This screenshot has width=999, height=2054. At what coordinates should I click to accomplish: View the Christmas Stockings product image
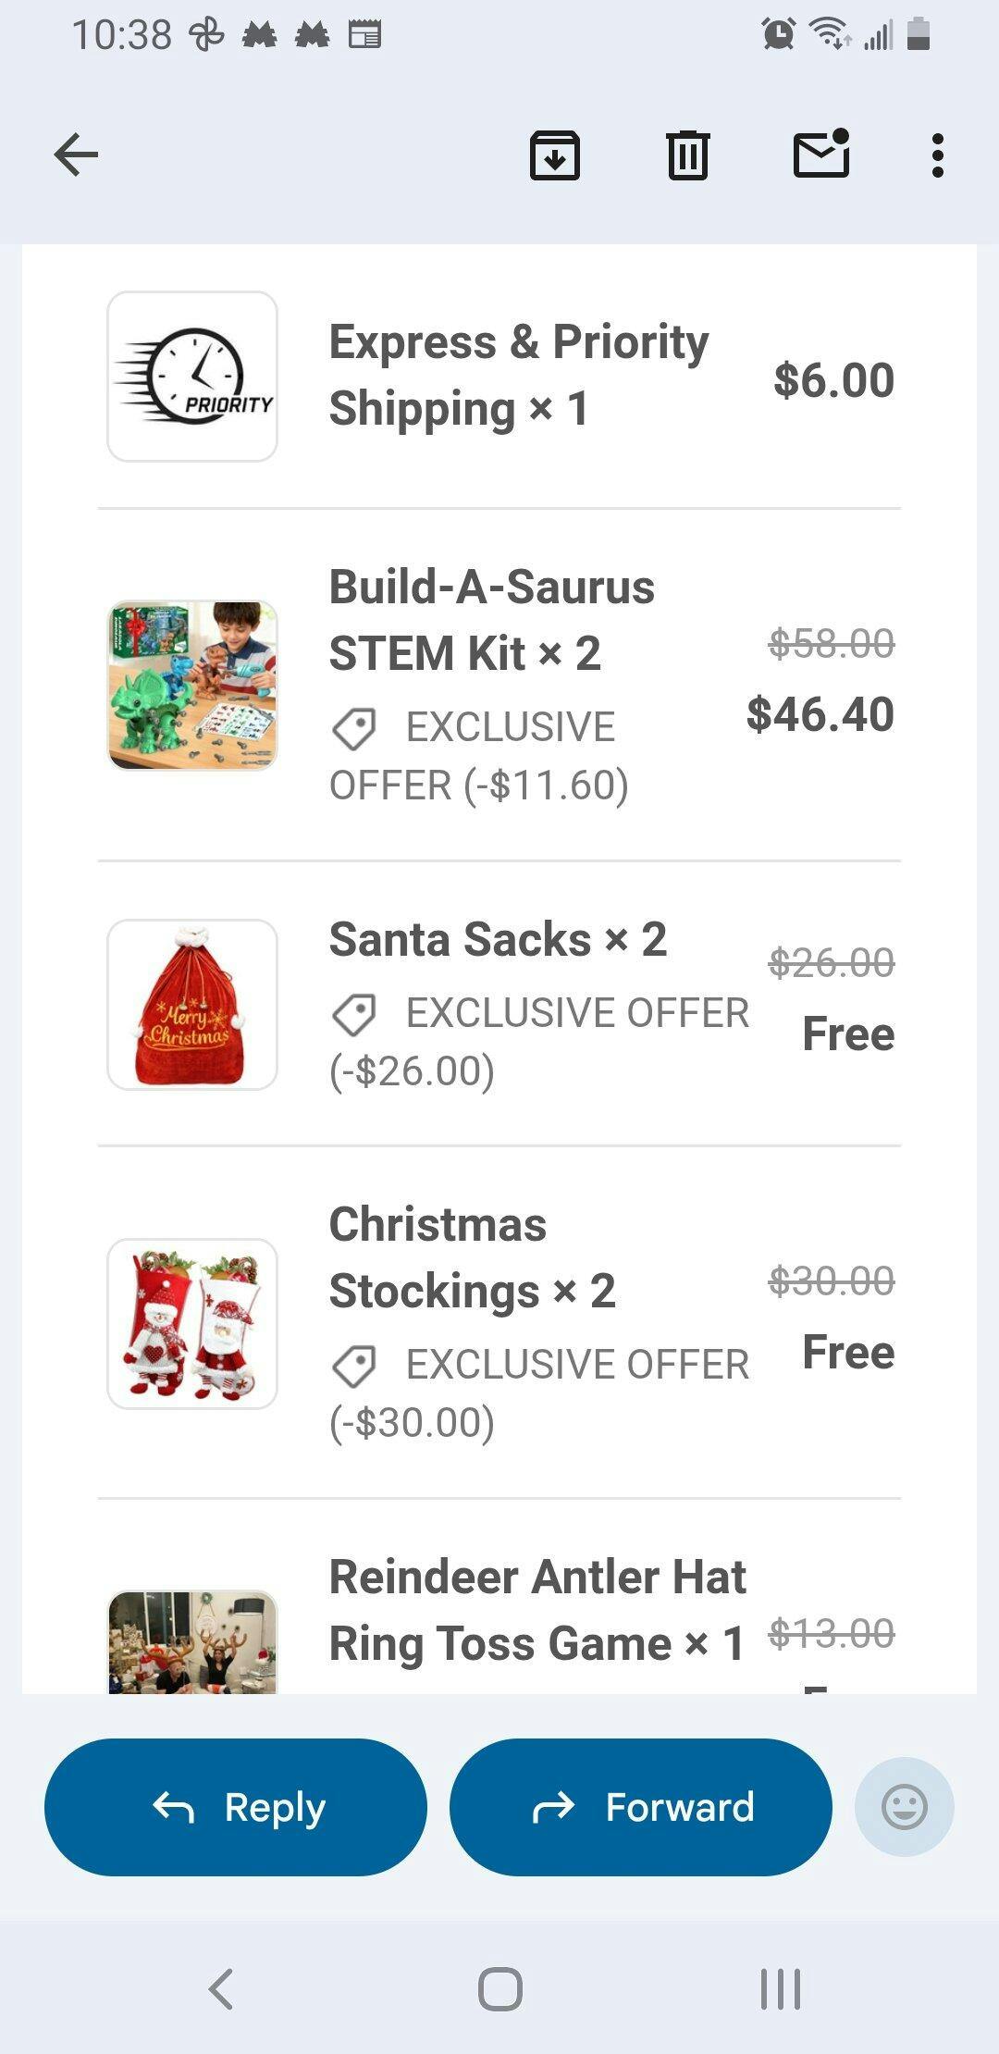(192, 1324)
